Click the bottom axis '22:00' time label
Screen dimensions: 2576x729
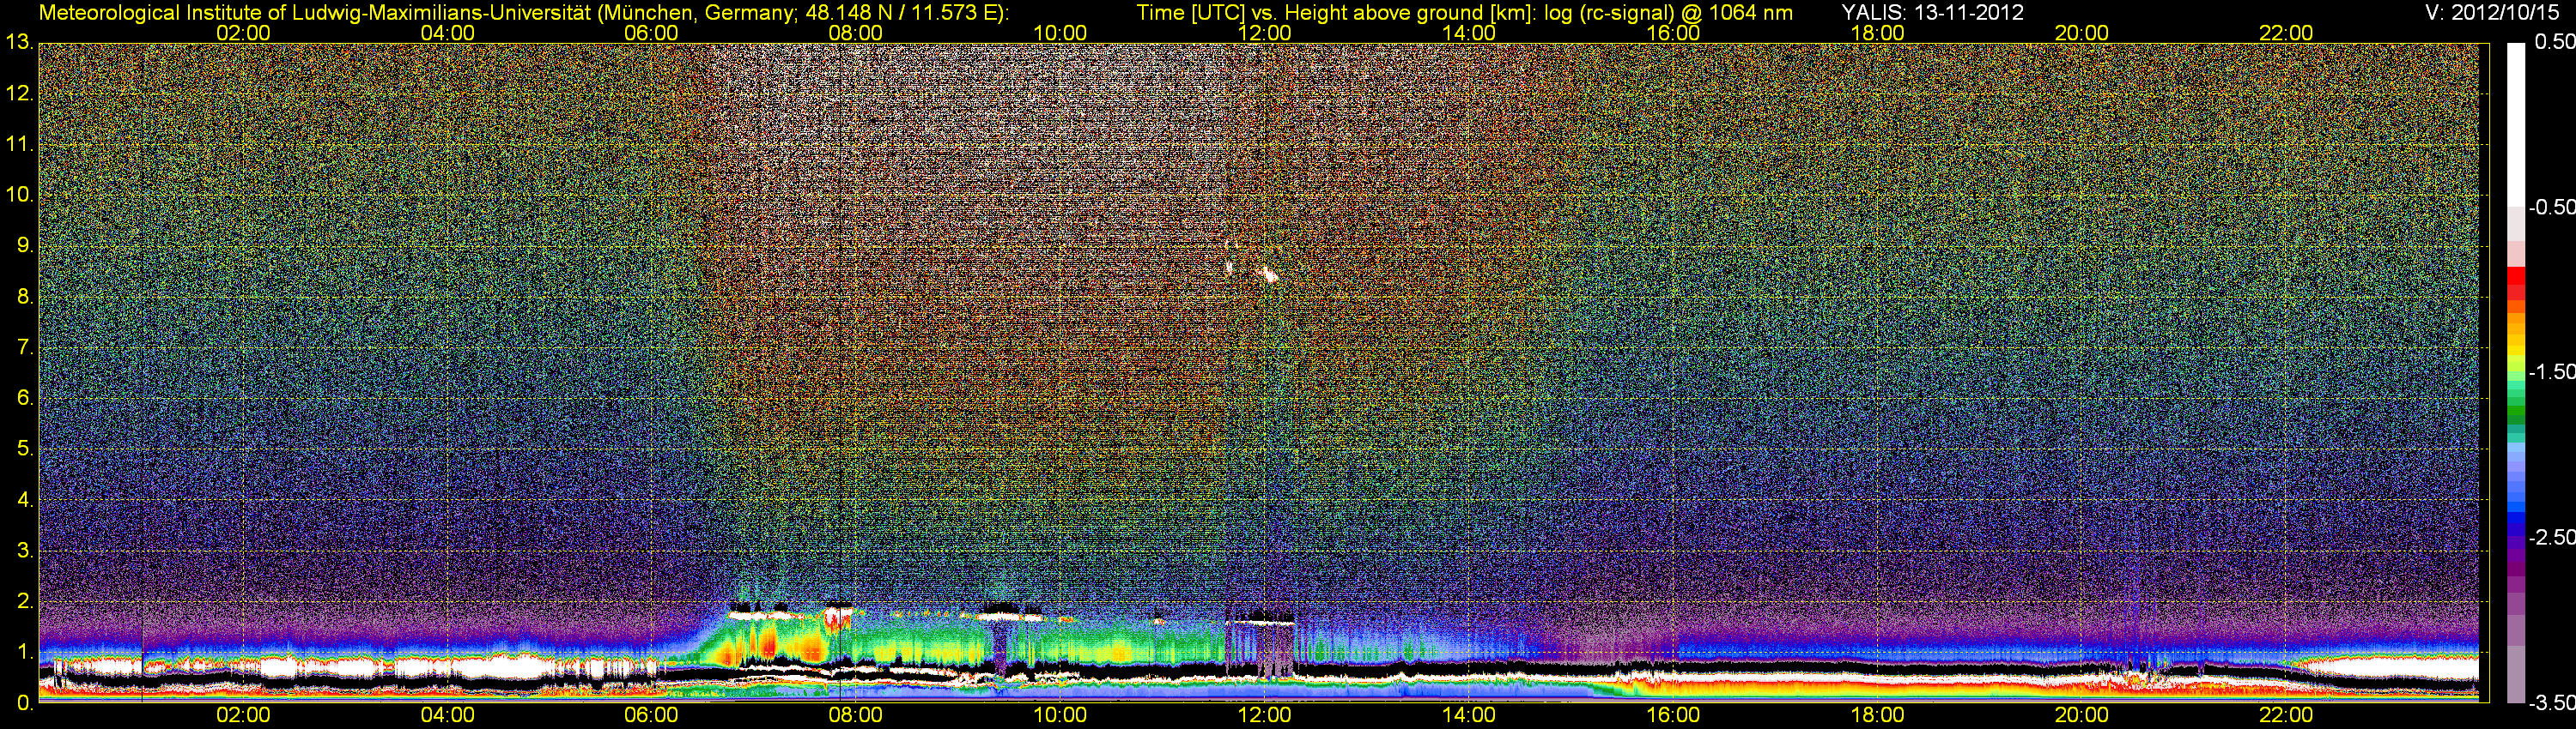click(2286, 715)
